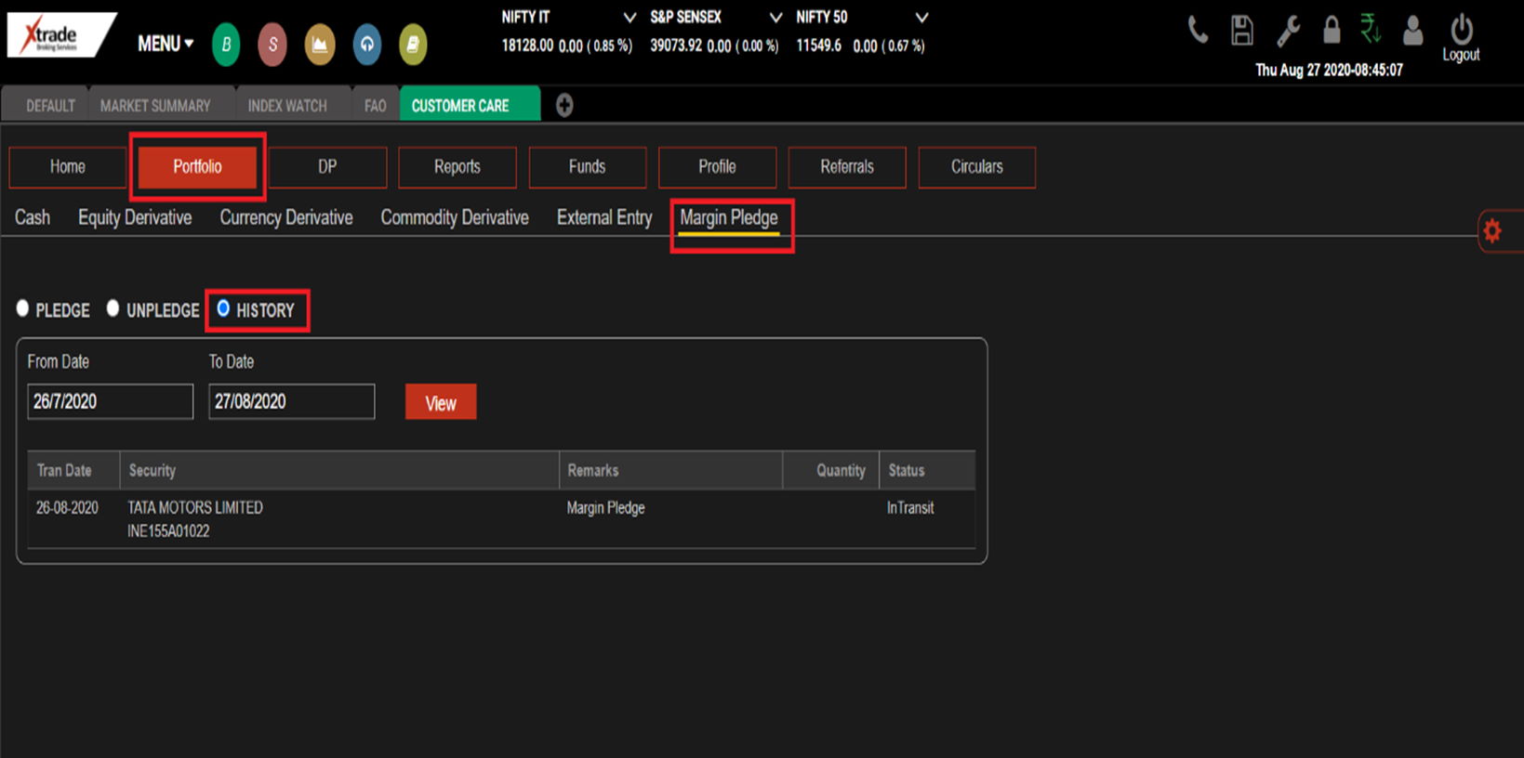
Task: Click the save floppy disk icon
Action: 1241,32
